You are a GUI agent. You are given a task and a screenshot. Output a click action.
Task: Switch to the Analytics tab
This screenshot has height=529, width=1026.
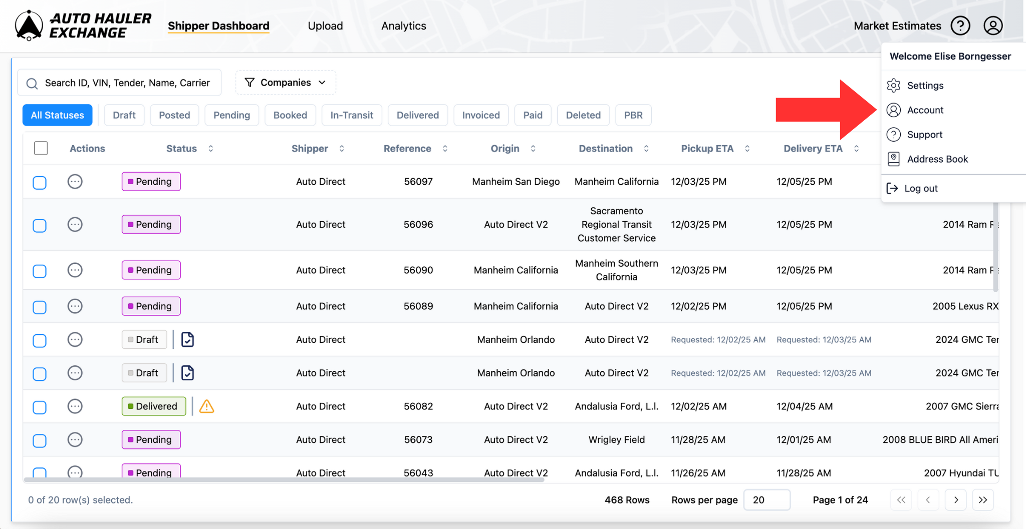coord(403,26)
